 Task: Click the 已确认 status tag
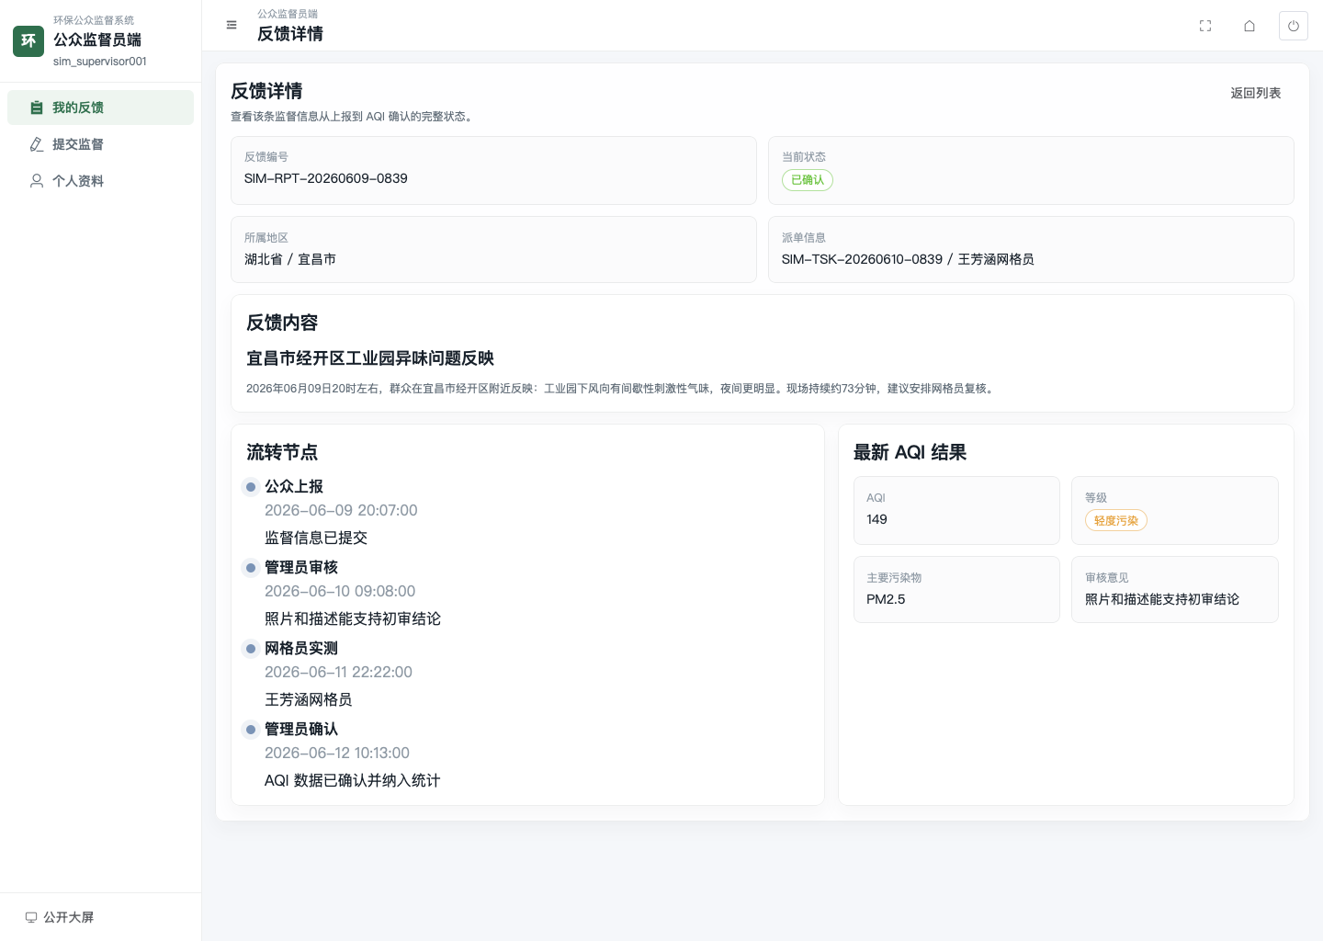[x=808, y=180]
